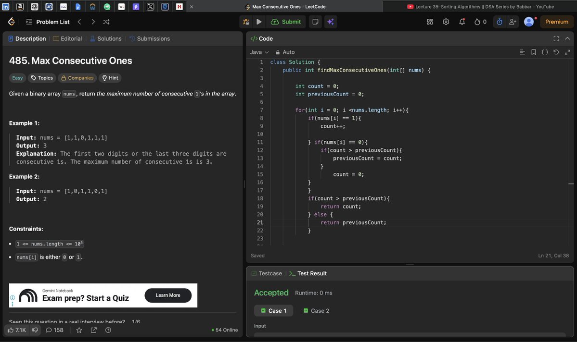Dislike the problem with thumbs down
Viewport: 577px width, 342px height.
pos(35,330)
